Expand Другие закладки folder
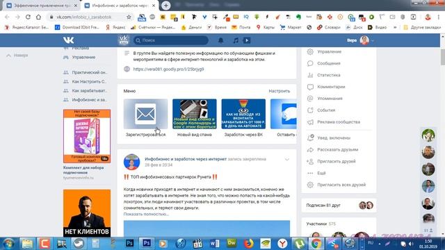The image size is (445, 250). point(422,27)
